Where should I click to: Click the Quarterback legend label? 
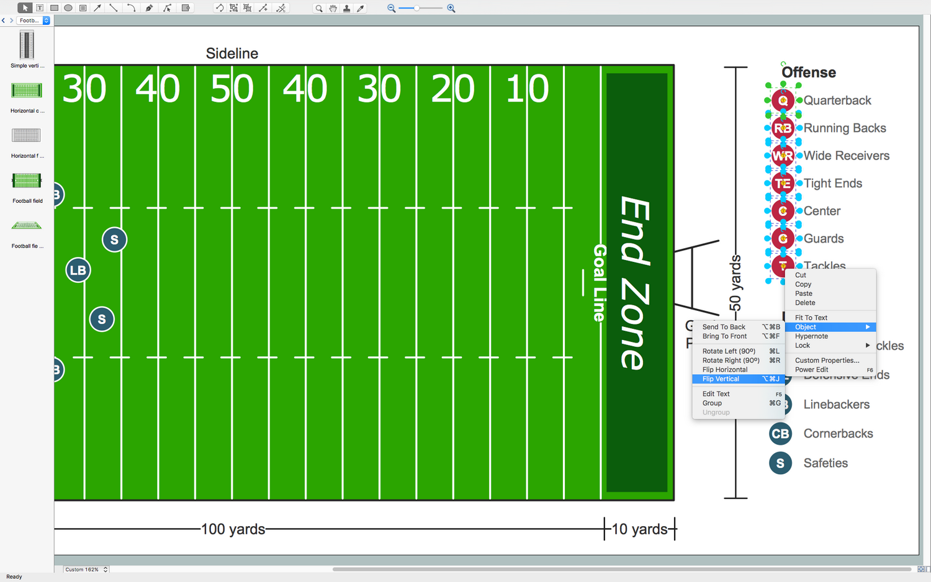point(837,101)
